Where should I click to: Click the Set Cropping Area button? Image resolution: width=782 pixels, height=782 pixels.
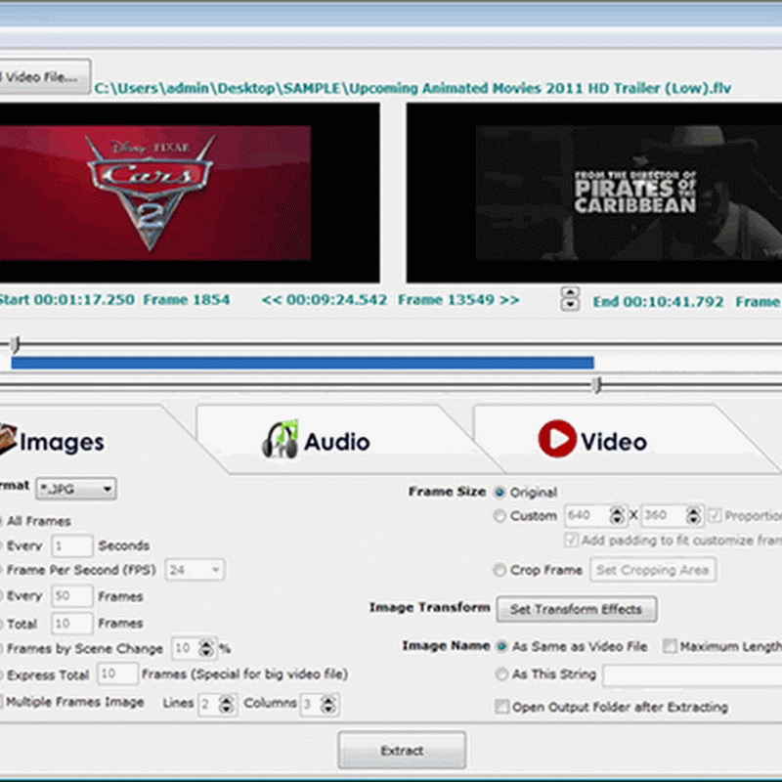tap(652, 570)
